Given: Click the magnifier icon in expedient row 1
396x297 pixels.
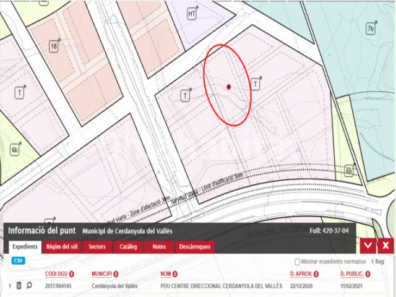Looking at the screenshot, I should 28,286.
